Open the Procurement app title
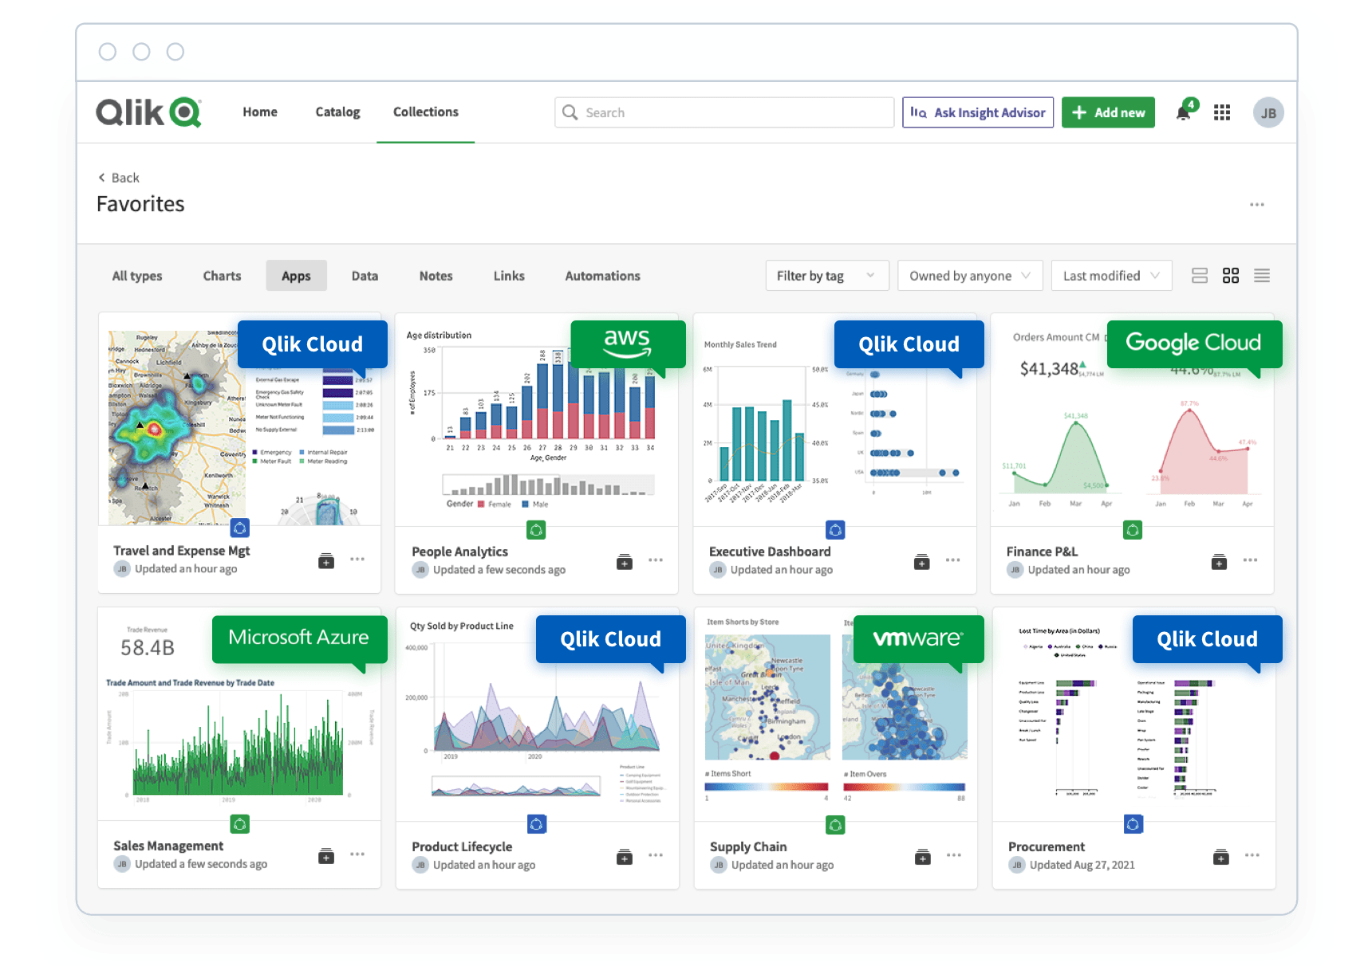 (1047, 846)
